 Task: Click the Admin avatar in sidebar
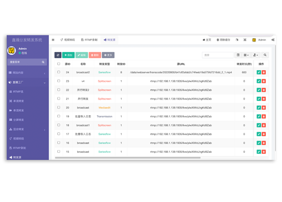click(x=12, y=50)
